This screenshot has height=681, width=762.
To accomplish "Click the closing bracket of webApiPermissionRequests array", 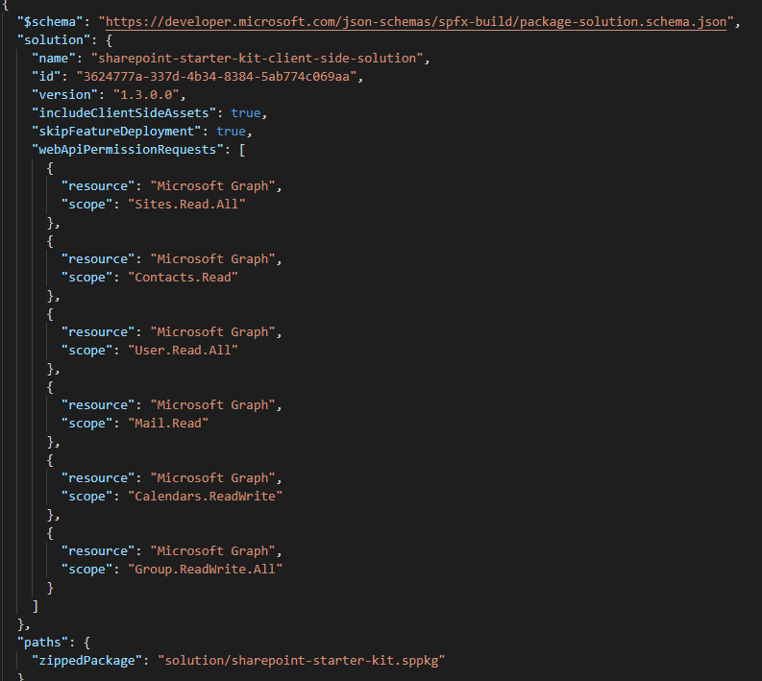I will point(35,606).
